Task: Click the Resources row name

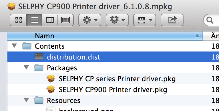Action: click(63, 100)
